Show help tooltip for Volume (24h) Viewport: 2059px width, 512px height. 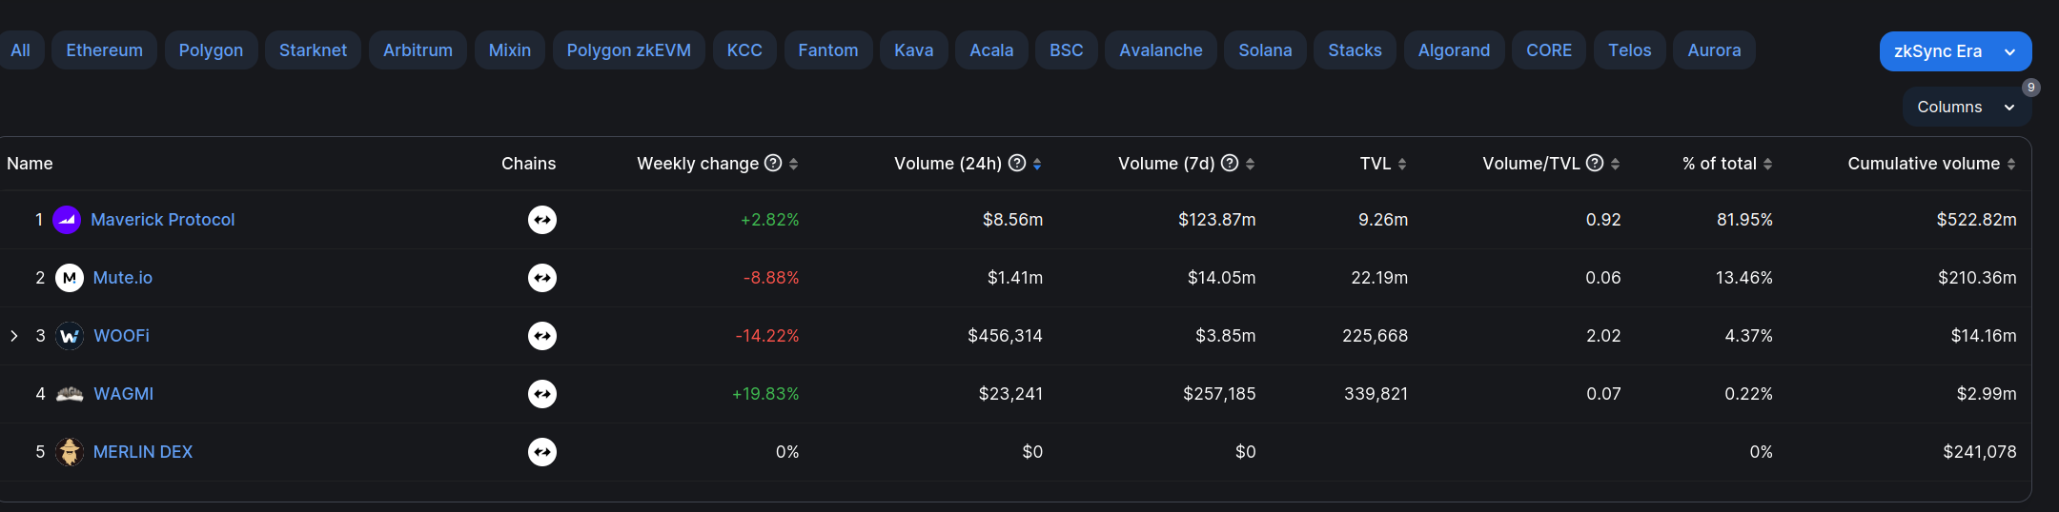point(1017,163)
